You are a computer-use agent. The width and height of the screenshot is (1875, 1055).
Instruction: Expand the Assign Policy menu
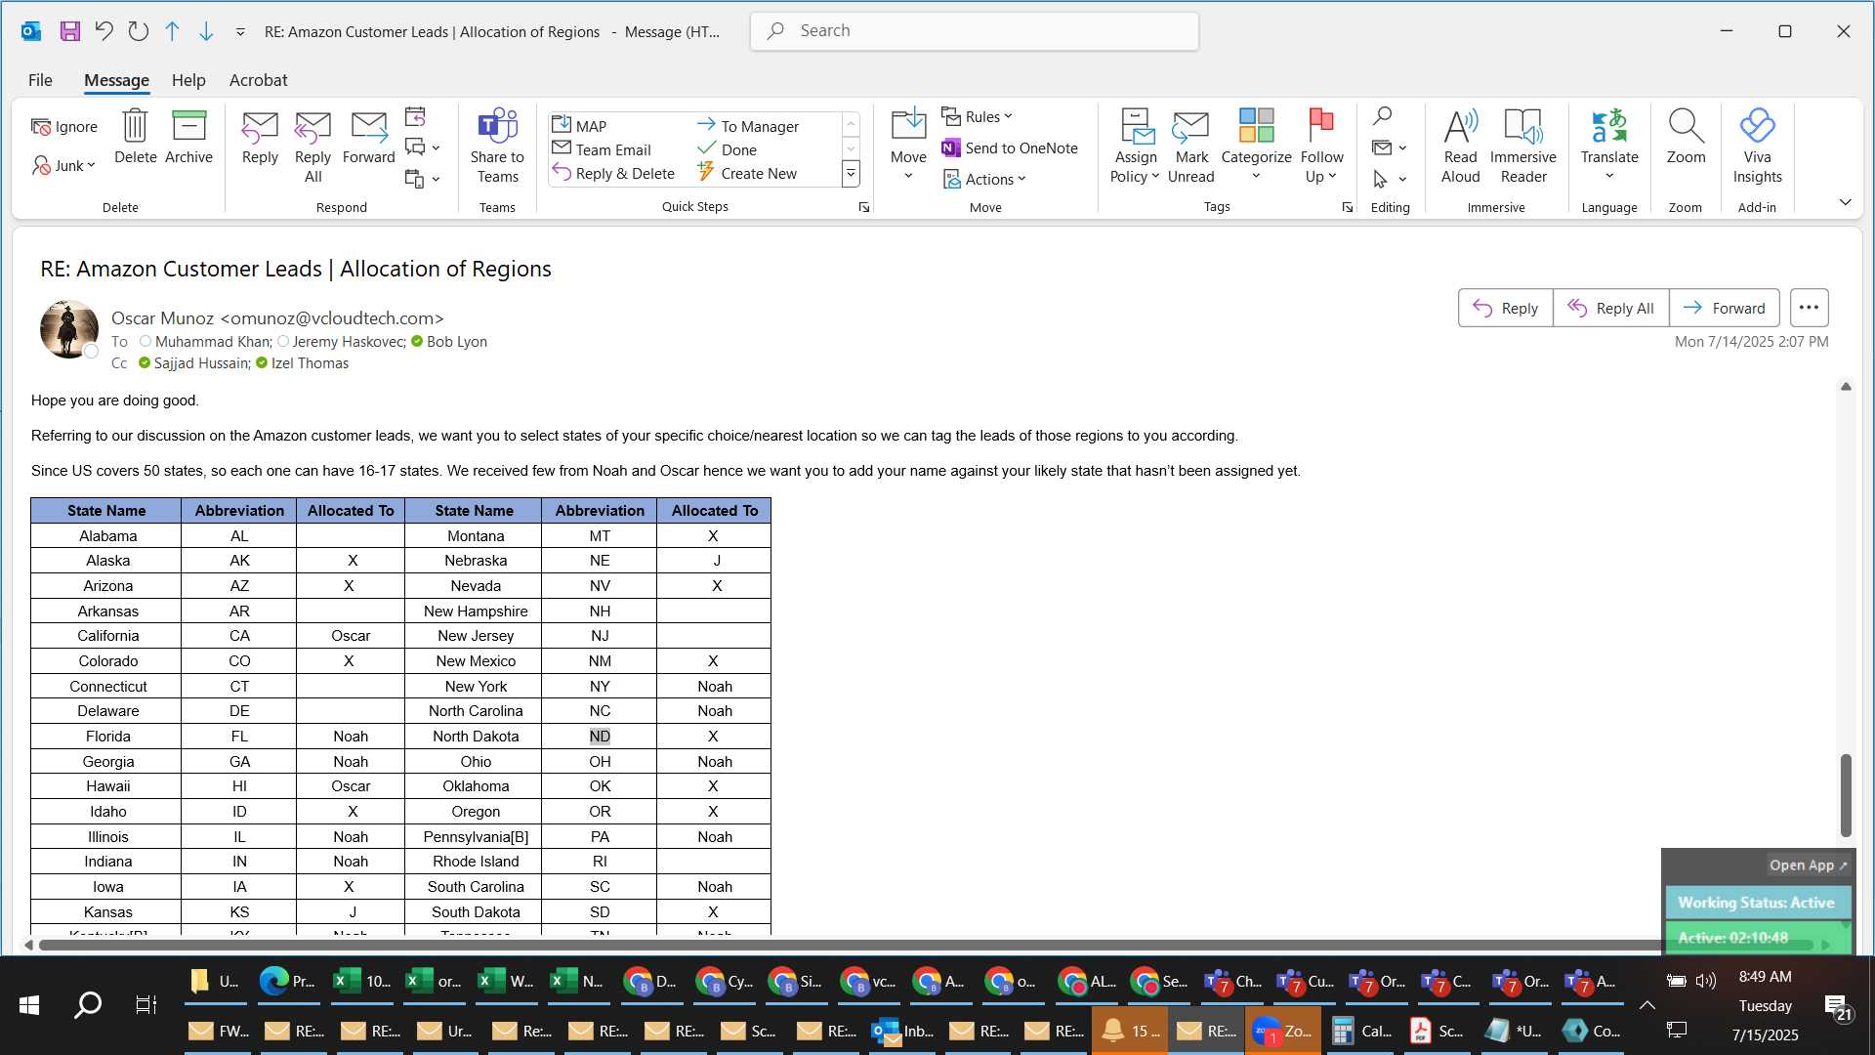pyautogui.click(x=1135, y=147)
